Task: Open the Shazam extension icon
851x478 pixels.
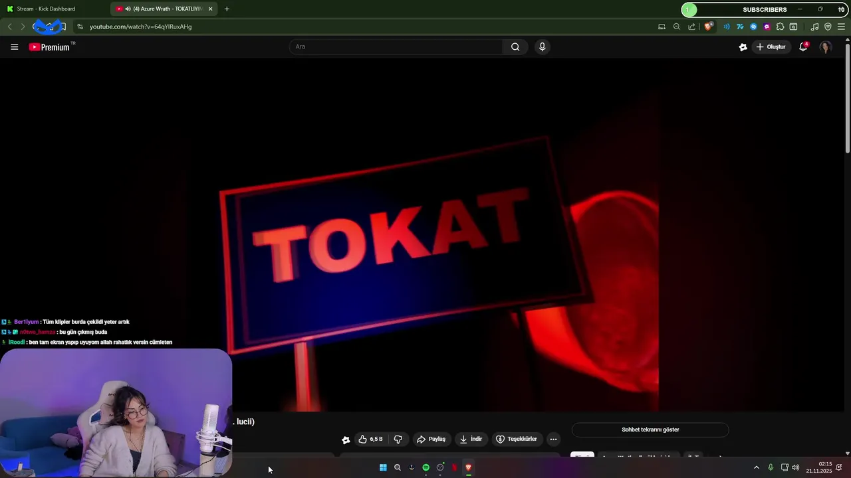Action: pyautogui.click(x=753, y=27)
